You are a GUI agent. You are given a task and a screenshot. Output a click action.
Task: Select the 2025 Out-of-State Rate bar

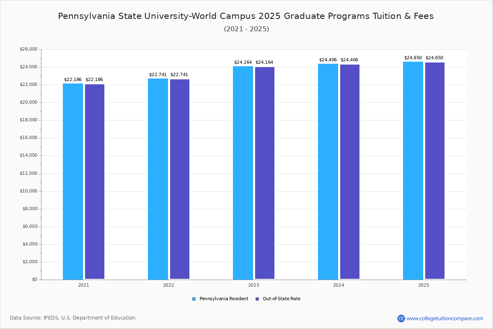[x=435, y=171]
